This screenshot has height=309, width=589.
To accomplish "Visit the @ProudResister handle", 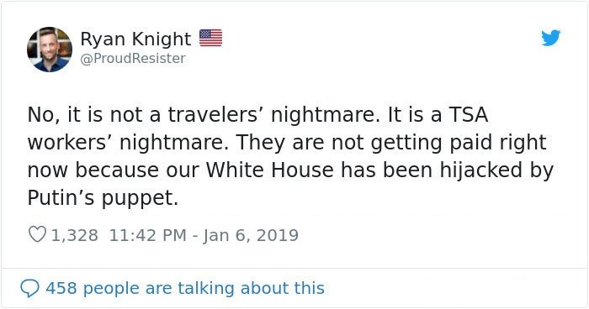I will tap(133, 59).
